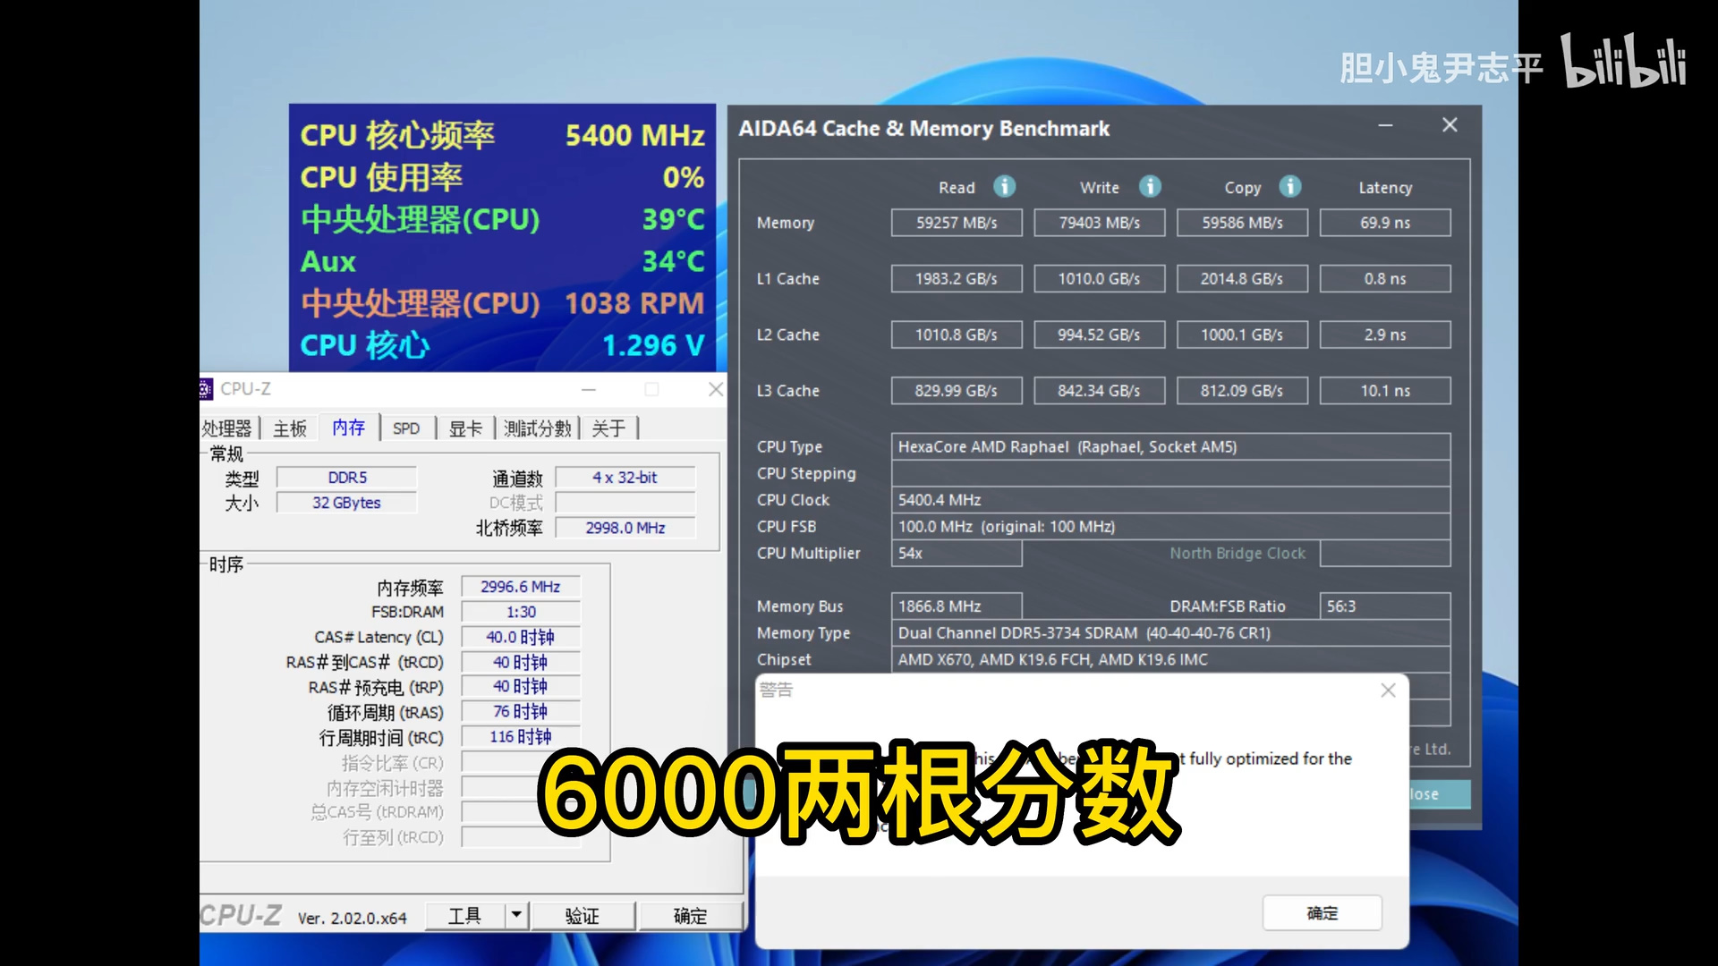Select the 内存 tab in CPU-Z
Viewport: 1718px width, 966px height.
pos(349,428)
